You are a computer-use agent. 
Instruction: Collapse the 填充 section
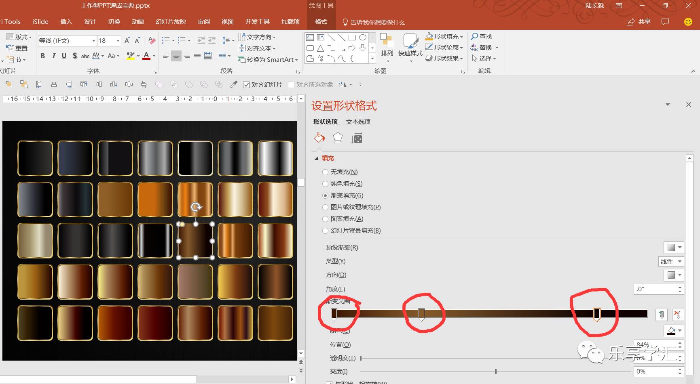[x=317, y=158]
